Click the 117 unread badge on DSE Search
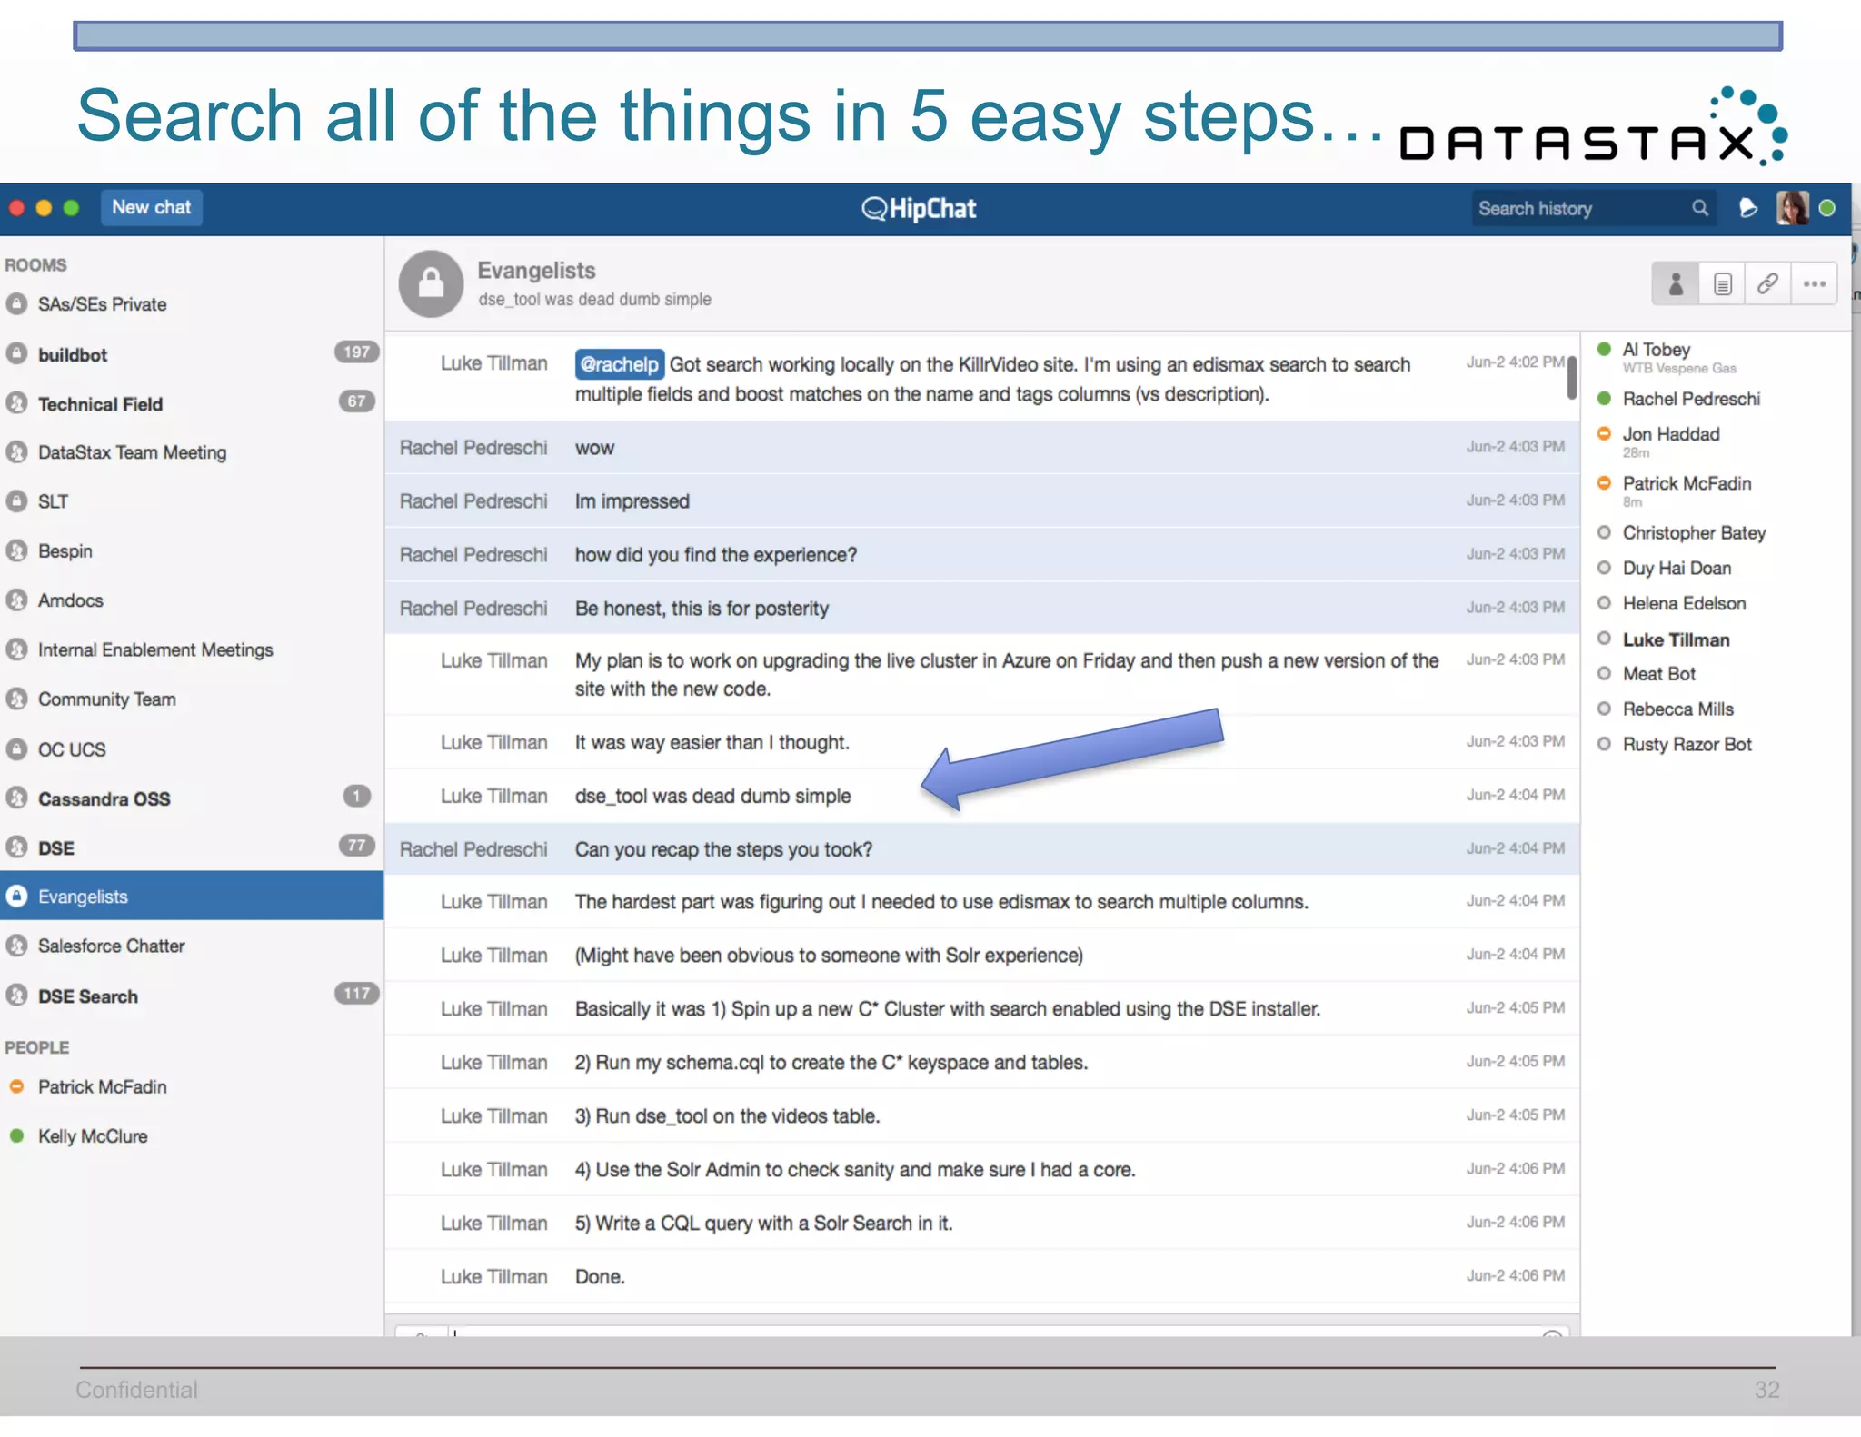 [356, 994]
